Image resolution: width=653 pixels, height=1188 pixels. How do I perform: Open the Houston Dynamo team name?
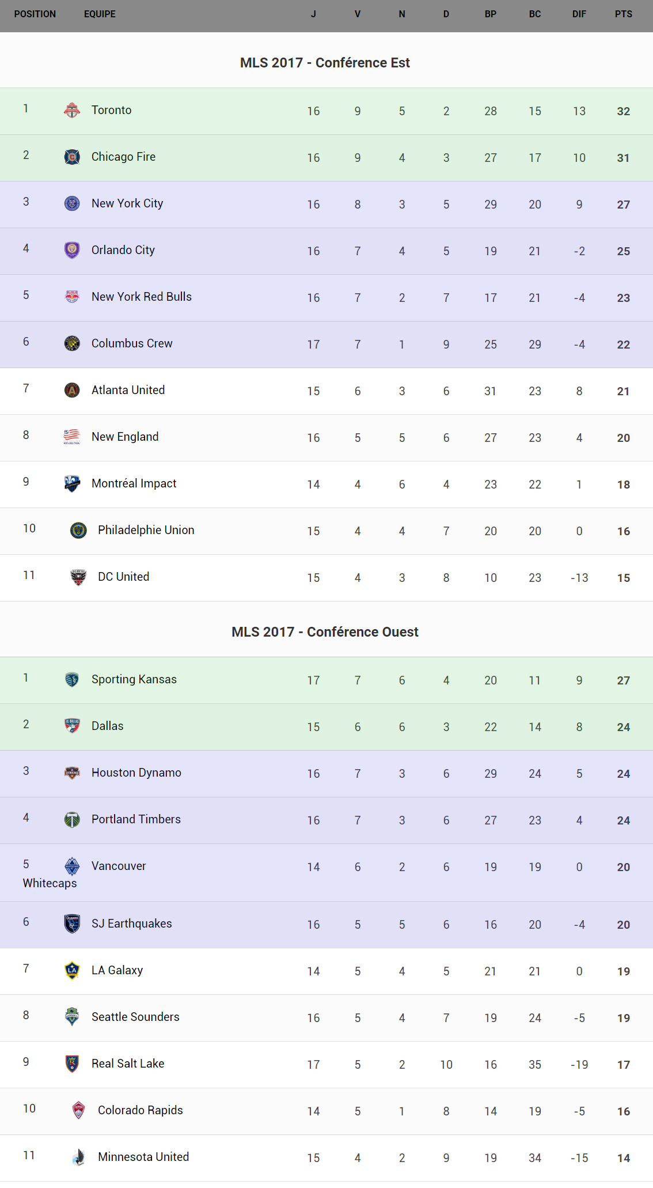[136, 773]
